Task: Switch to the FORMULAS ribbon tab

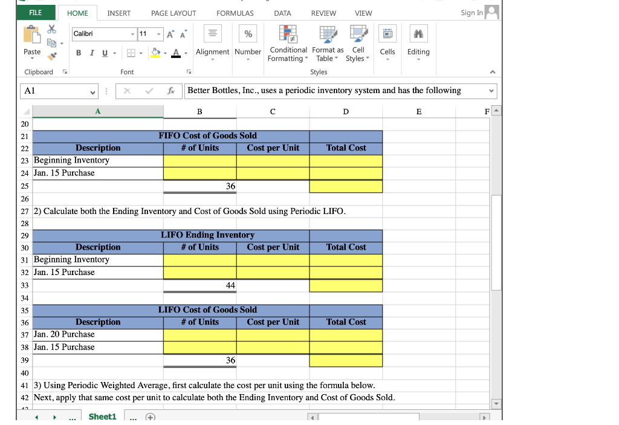Action: (235, 13)
